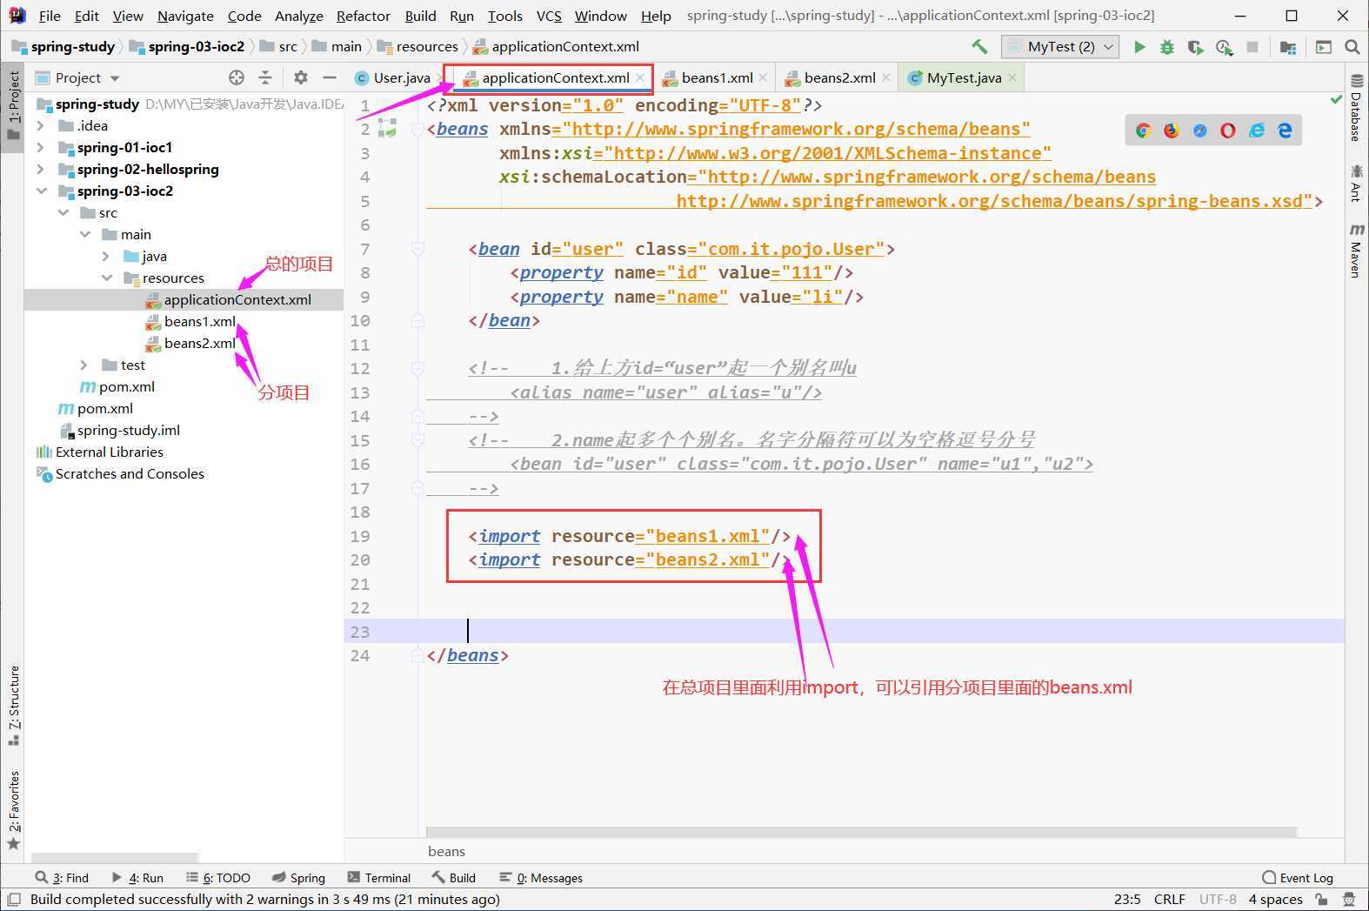This screenshot has height=911, width=1369.
Task: Open the Maven tool window
Action: pyautogui.click(x=1356, y=251)
